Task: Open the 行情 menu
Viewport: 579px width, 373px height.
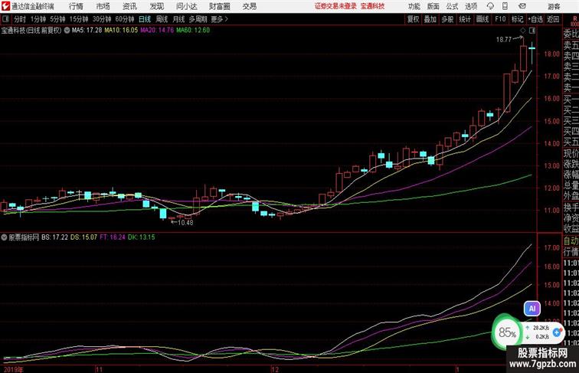Action: [76, 6]
